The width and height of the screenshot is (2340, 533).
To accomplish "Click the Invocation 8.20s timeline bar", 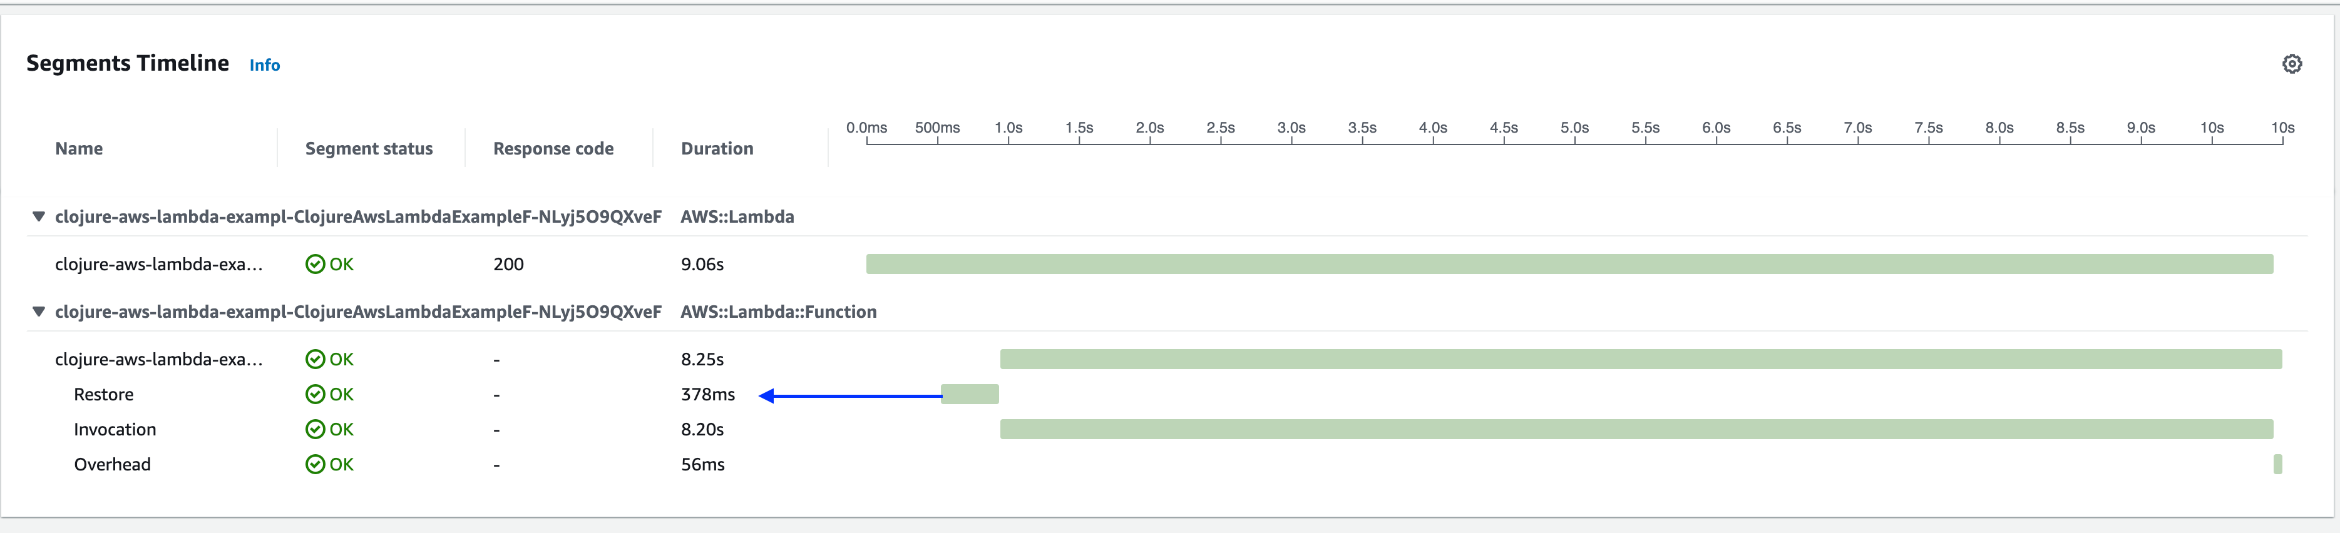I will tap(1635, 430).
